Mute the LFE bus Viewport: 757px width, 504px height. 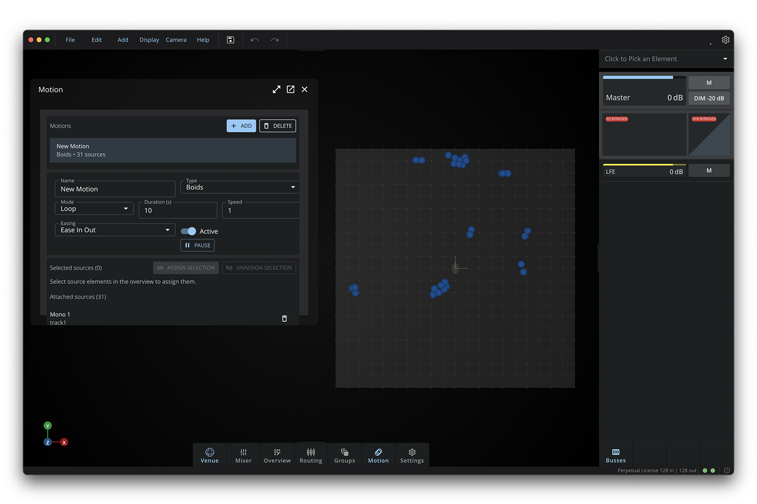coord(709,171)
